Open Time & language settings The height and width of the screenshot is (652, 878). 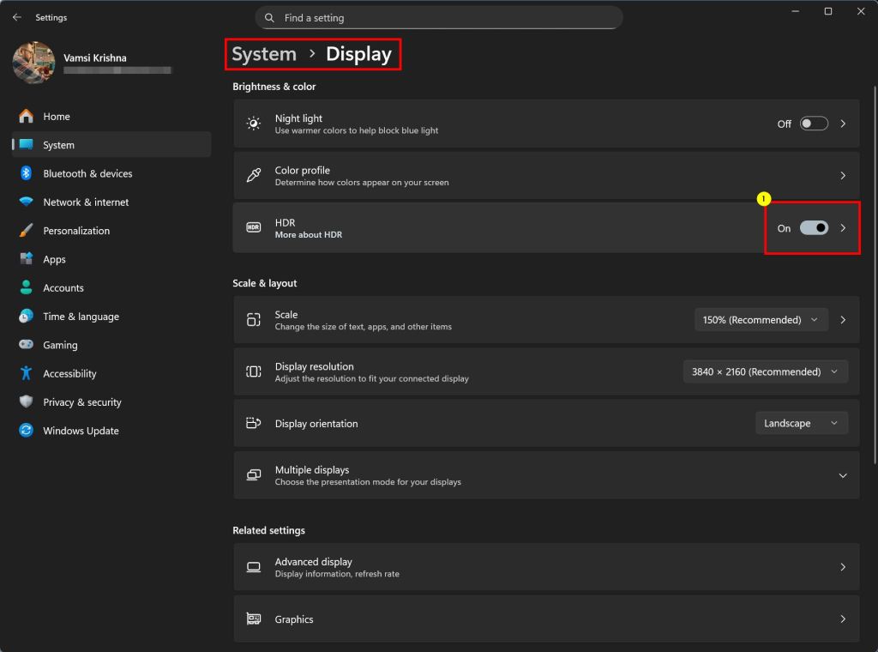pos(111,316)
